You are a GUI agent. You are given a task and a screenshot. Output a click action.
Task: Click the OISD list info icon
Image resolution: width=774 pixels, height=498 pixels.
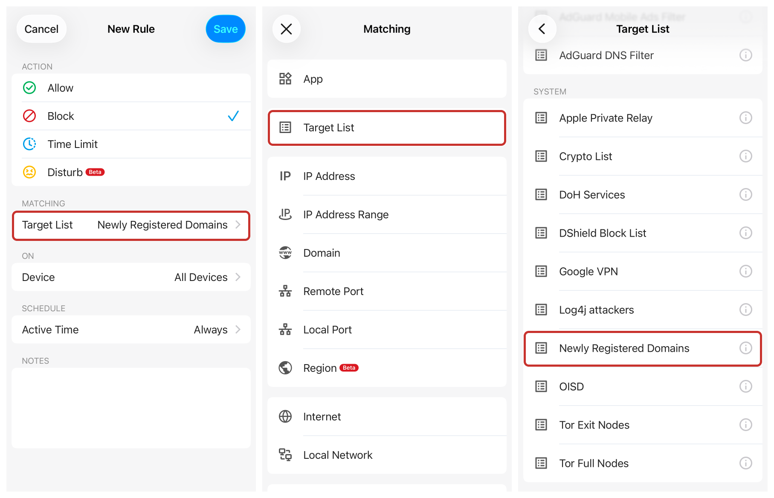click(745, 387)
